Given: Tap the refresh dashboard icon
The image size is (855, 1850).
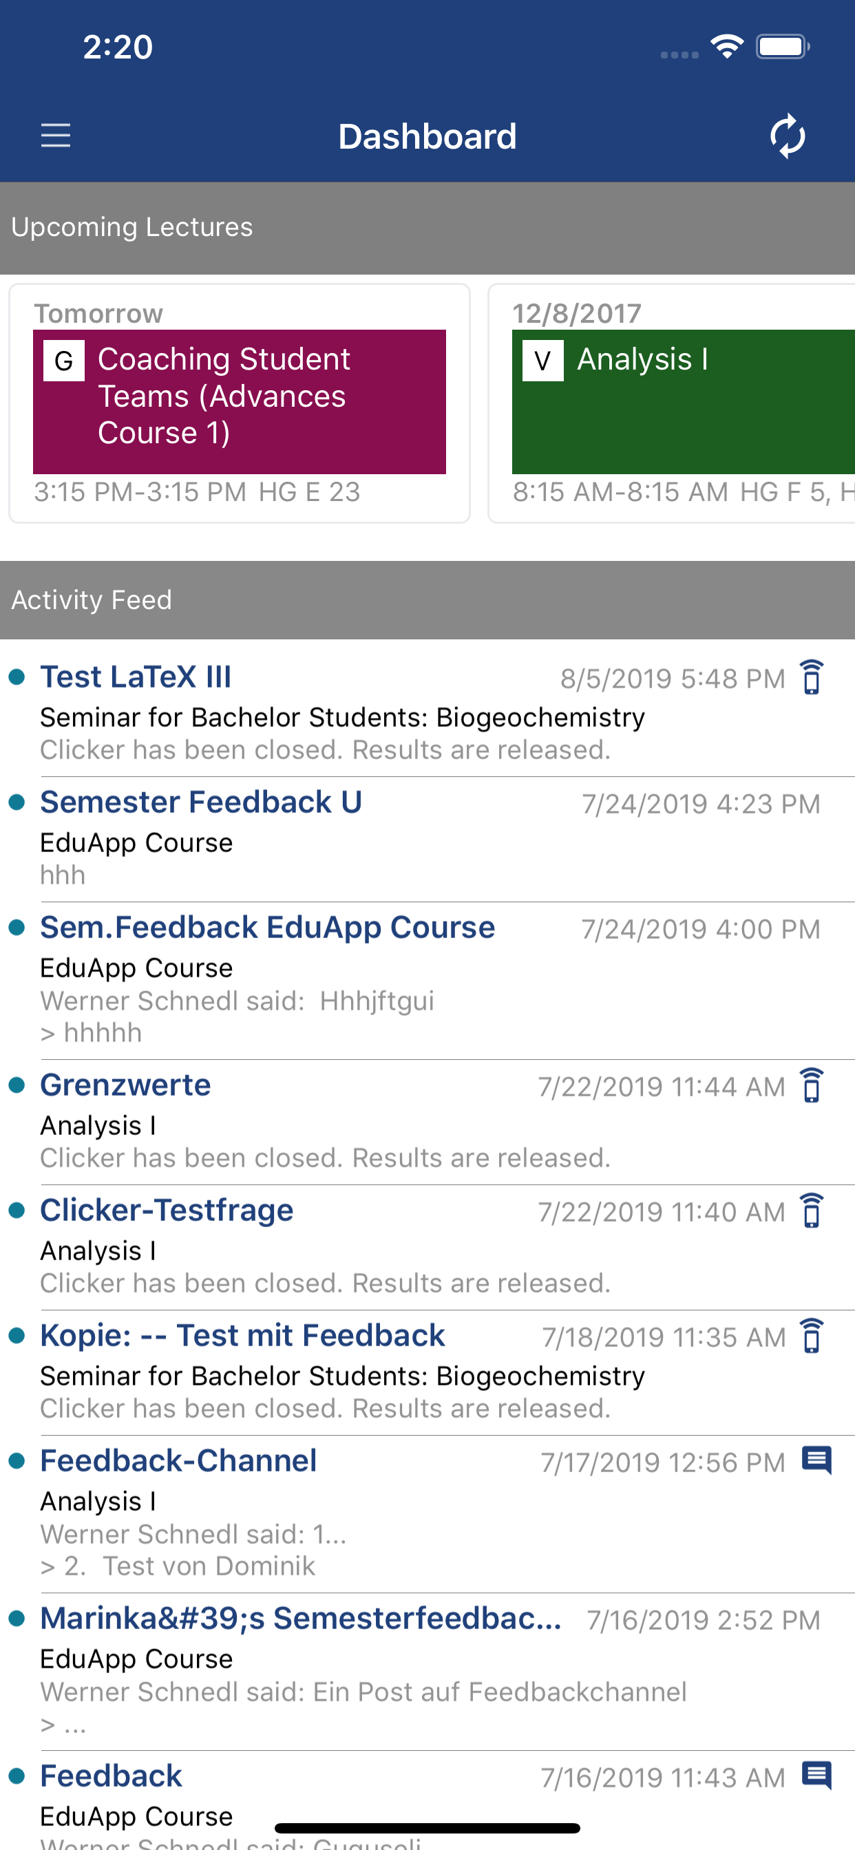Looking at the screenshot, I should pyautogui.click(x=788, y=135).
